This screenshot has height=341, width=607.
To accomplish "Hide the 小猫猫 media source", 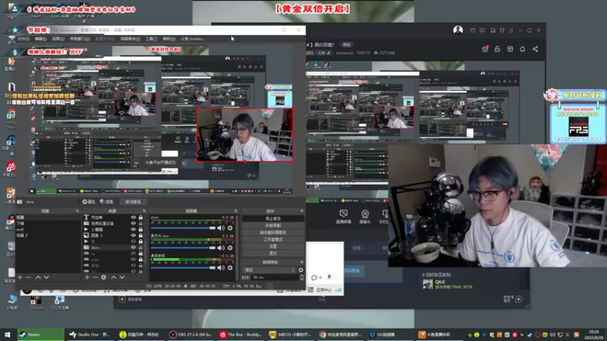I will (134, 230).
